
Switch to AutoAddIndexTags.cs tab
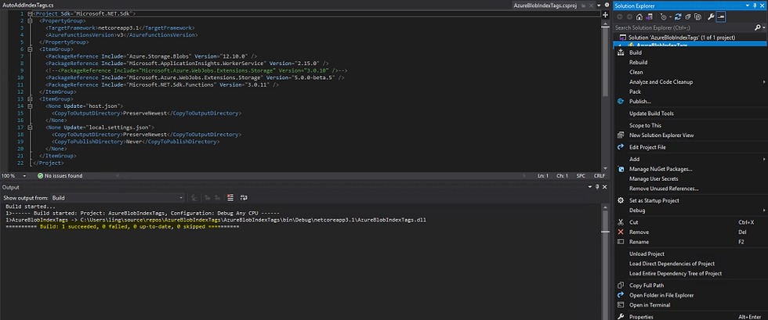coord(28,5)
